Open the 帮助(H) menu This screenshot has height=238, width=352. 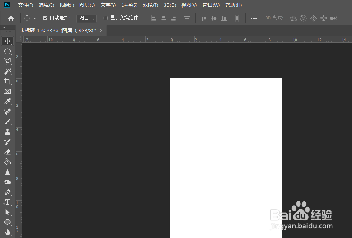234,5
